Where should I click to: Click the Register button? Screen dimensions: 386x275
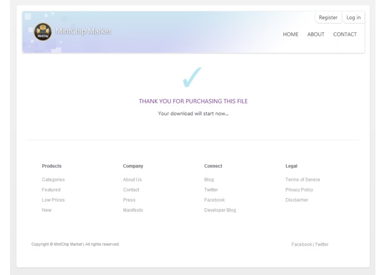click(x=328, y=17)
